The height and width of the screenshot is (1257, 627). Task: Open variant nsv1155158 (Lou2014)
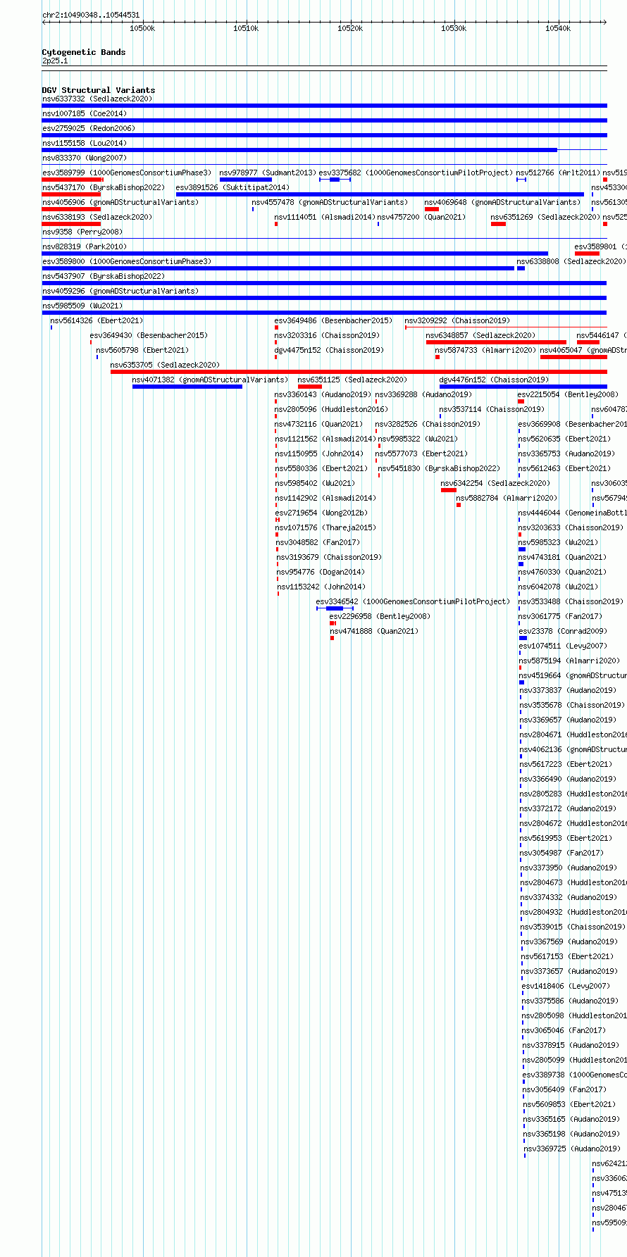point(85,144)
